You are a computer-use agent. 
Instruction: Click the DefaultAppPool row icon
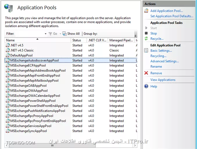coord(8,55)
